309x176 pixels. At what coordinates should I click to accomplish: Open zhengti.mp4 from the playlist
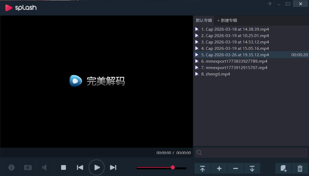(216, 74)
